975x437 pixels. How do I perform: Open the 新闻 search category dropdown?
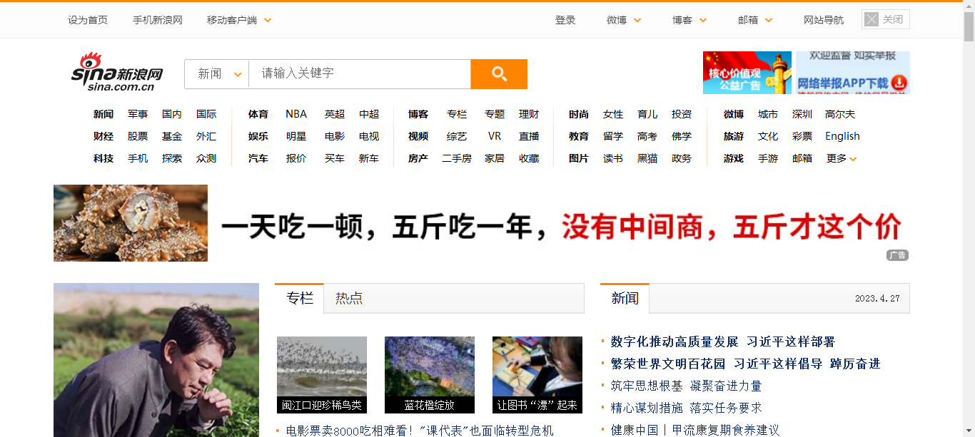point(217,74)
